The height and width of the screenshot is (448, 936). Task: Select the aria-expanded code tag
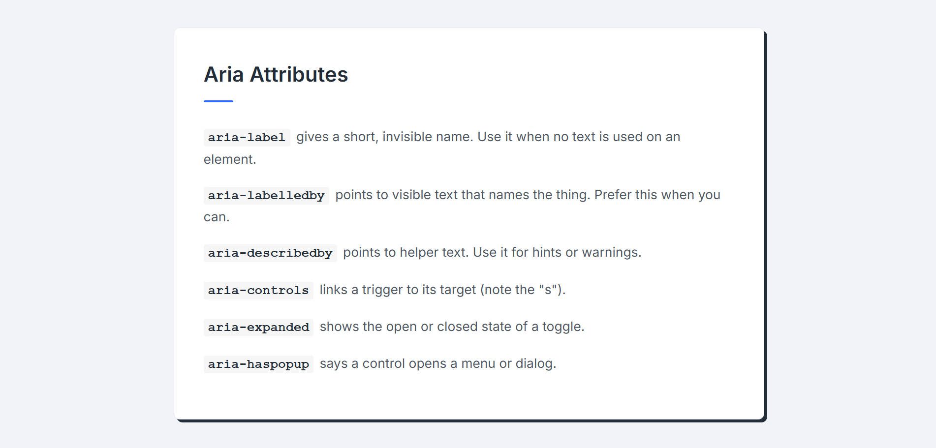pyautogui.click(x=258, y=328)
